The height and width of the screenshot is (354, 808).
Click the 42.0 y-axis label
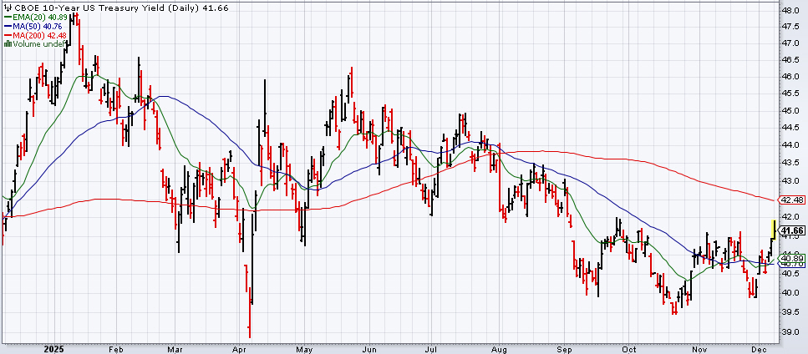click(x=790, y=216)
